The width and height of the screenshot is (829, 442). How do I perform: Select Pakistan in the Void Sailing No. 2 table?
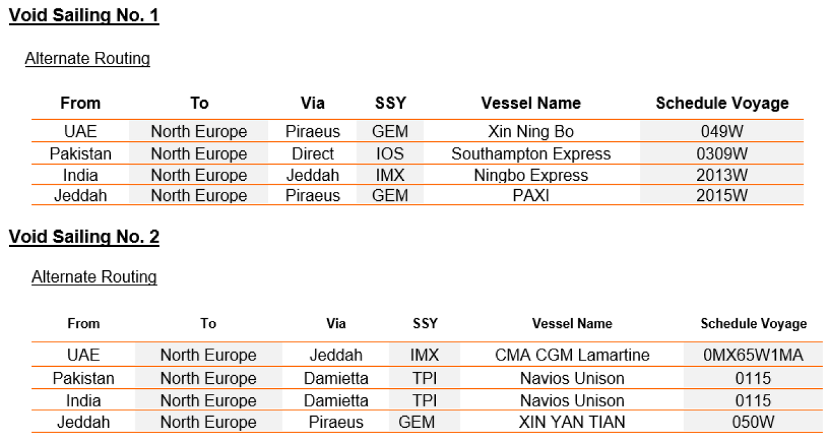click(84, 378)
